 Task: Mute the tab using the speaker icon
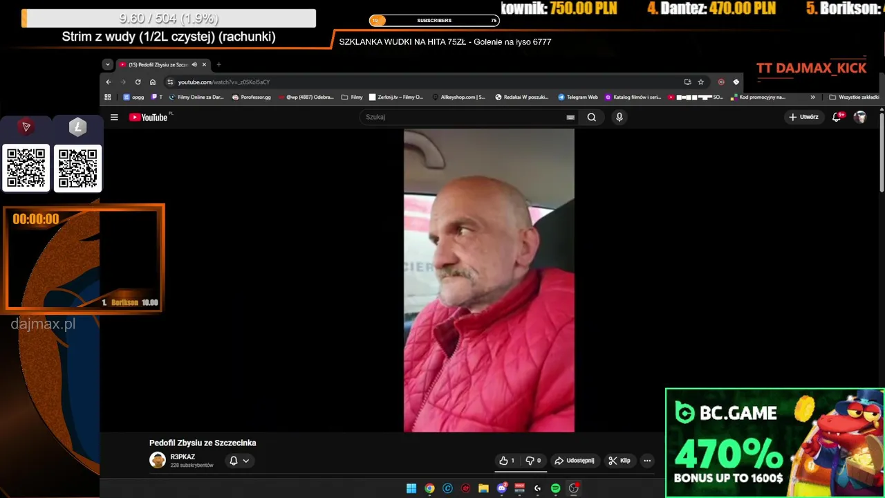(194, 64)
